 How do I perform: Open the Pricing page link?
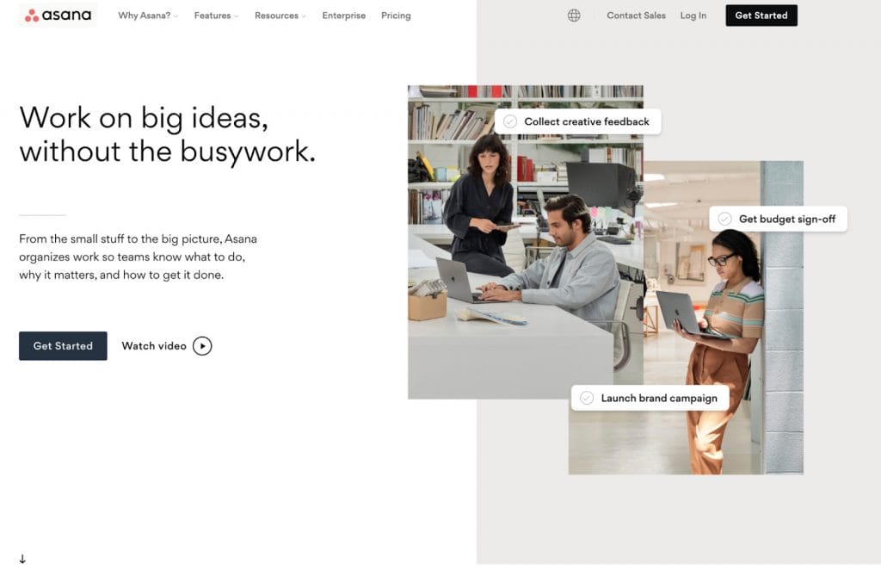click(396, 15)
